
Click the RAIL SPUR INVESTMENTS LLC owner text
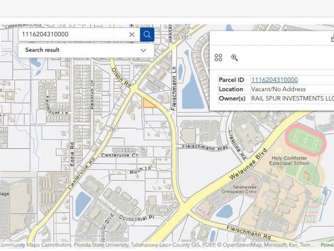pos(292,98)
